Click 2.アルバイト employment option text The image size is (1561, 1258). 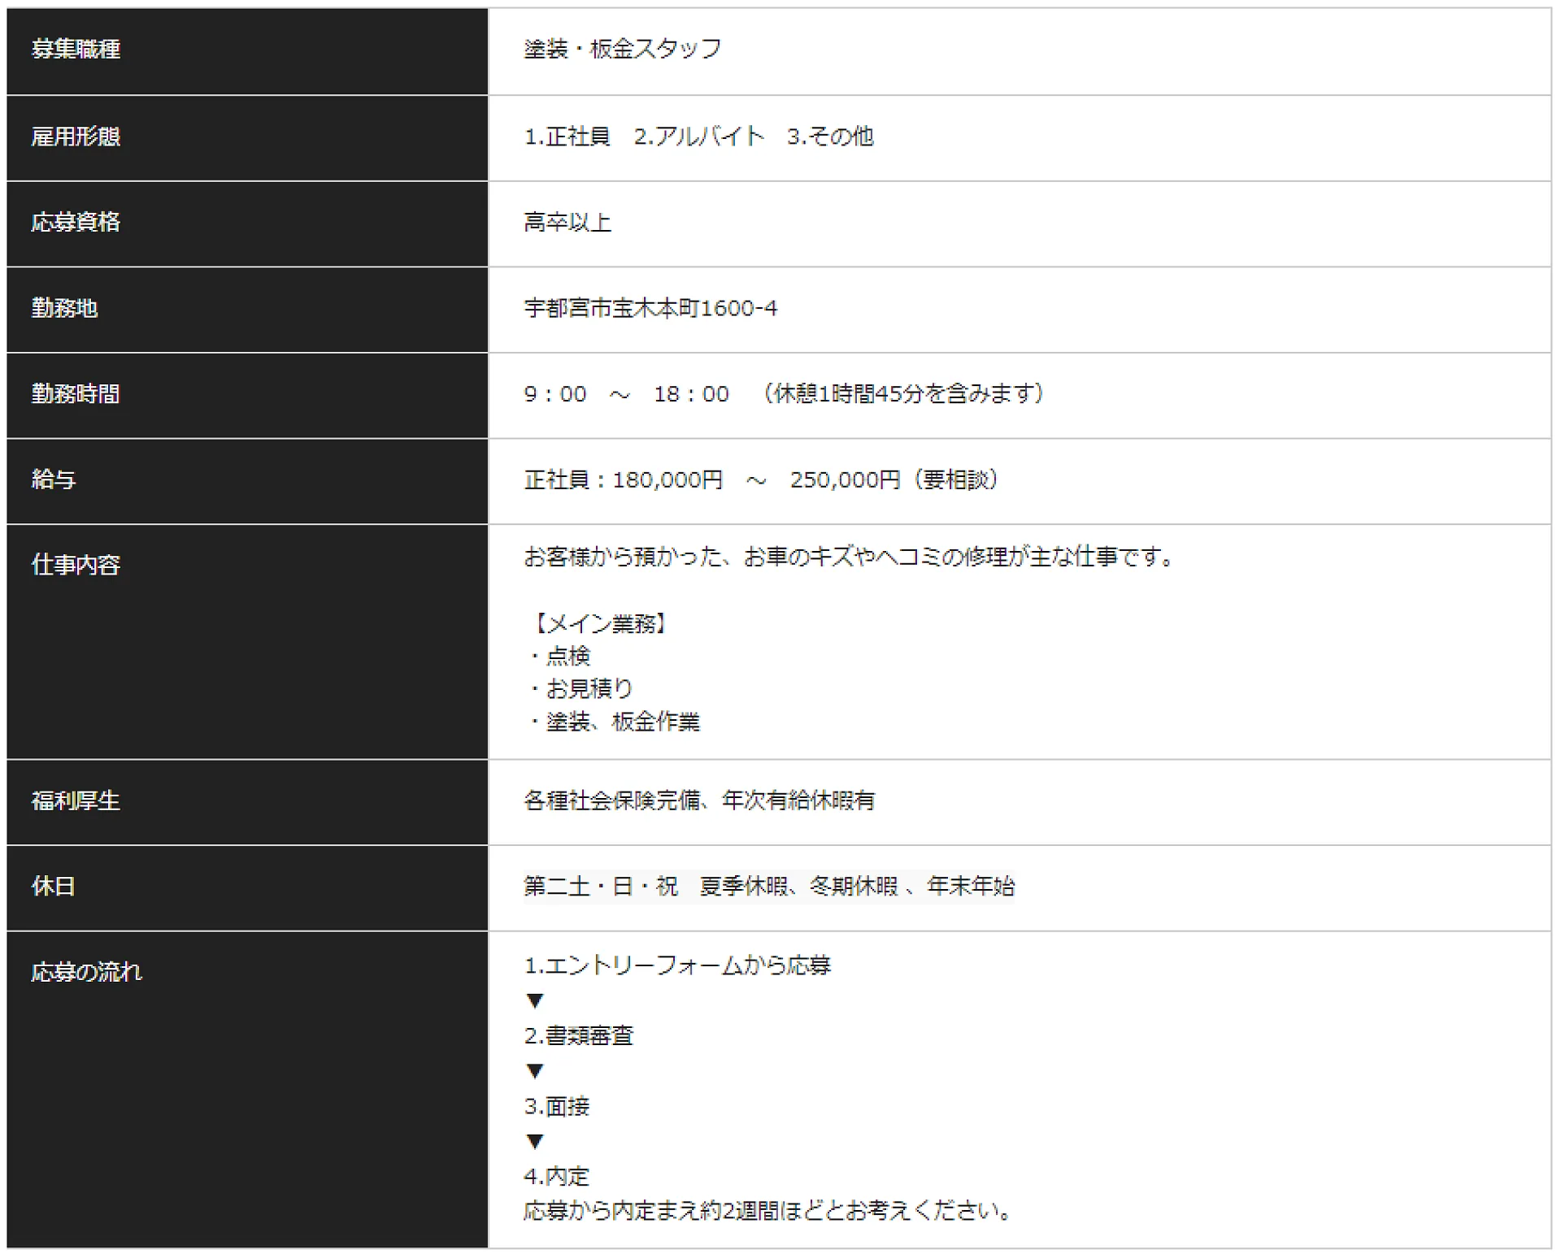698,137
